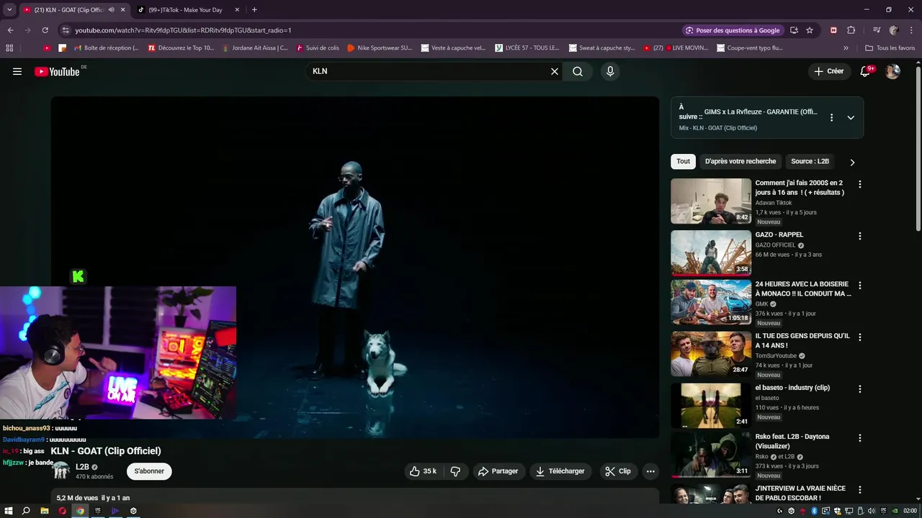Open options for GAZO - RAPPEL video
The width and height of the screenshot is (922, 518).
coord(859,235)
